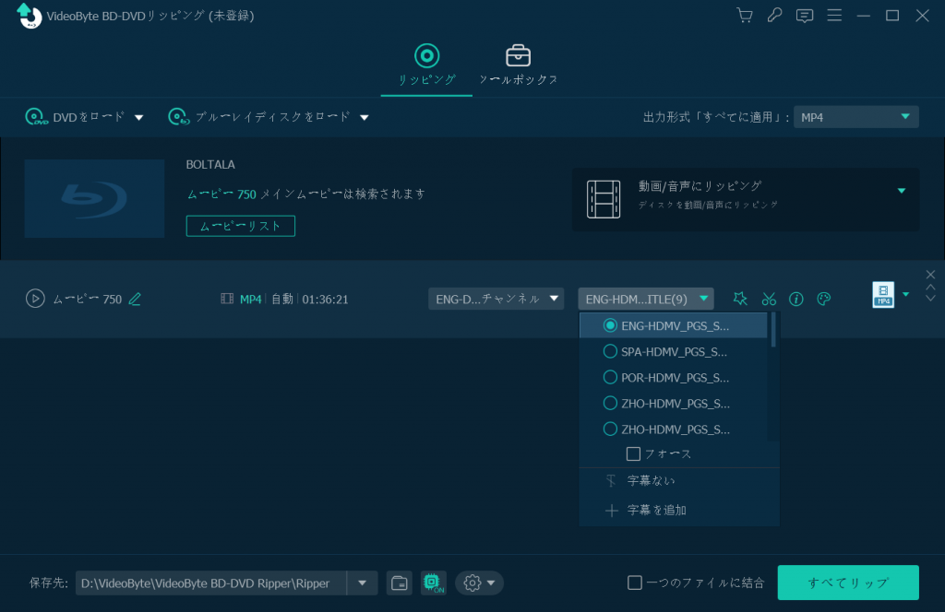Switch to the ツールボックス tab
The height and width of the screenshot is (612, 945).
pyautogui.click(x=519, y=63)
